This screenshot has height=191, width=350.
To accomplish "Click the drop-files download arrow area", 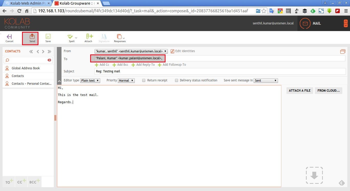I will (314, 175).
